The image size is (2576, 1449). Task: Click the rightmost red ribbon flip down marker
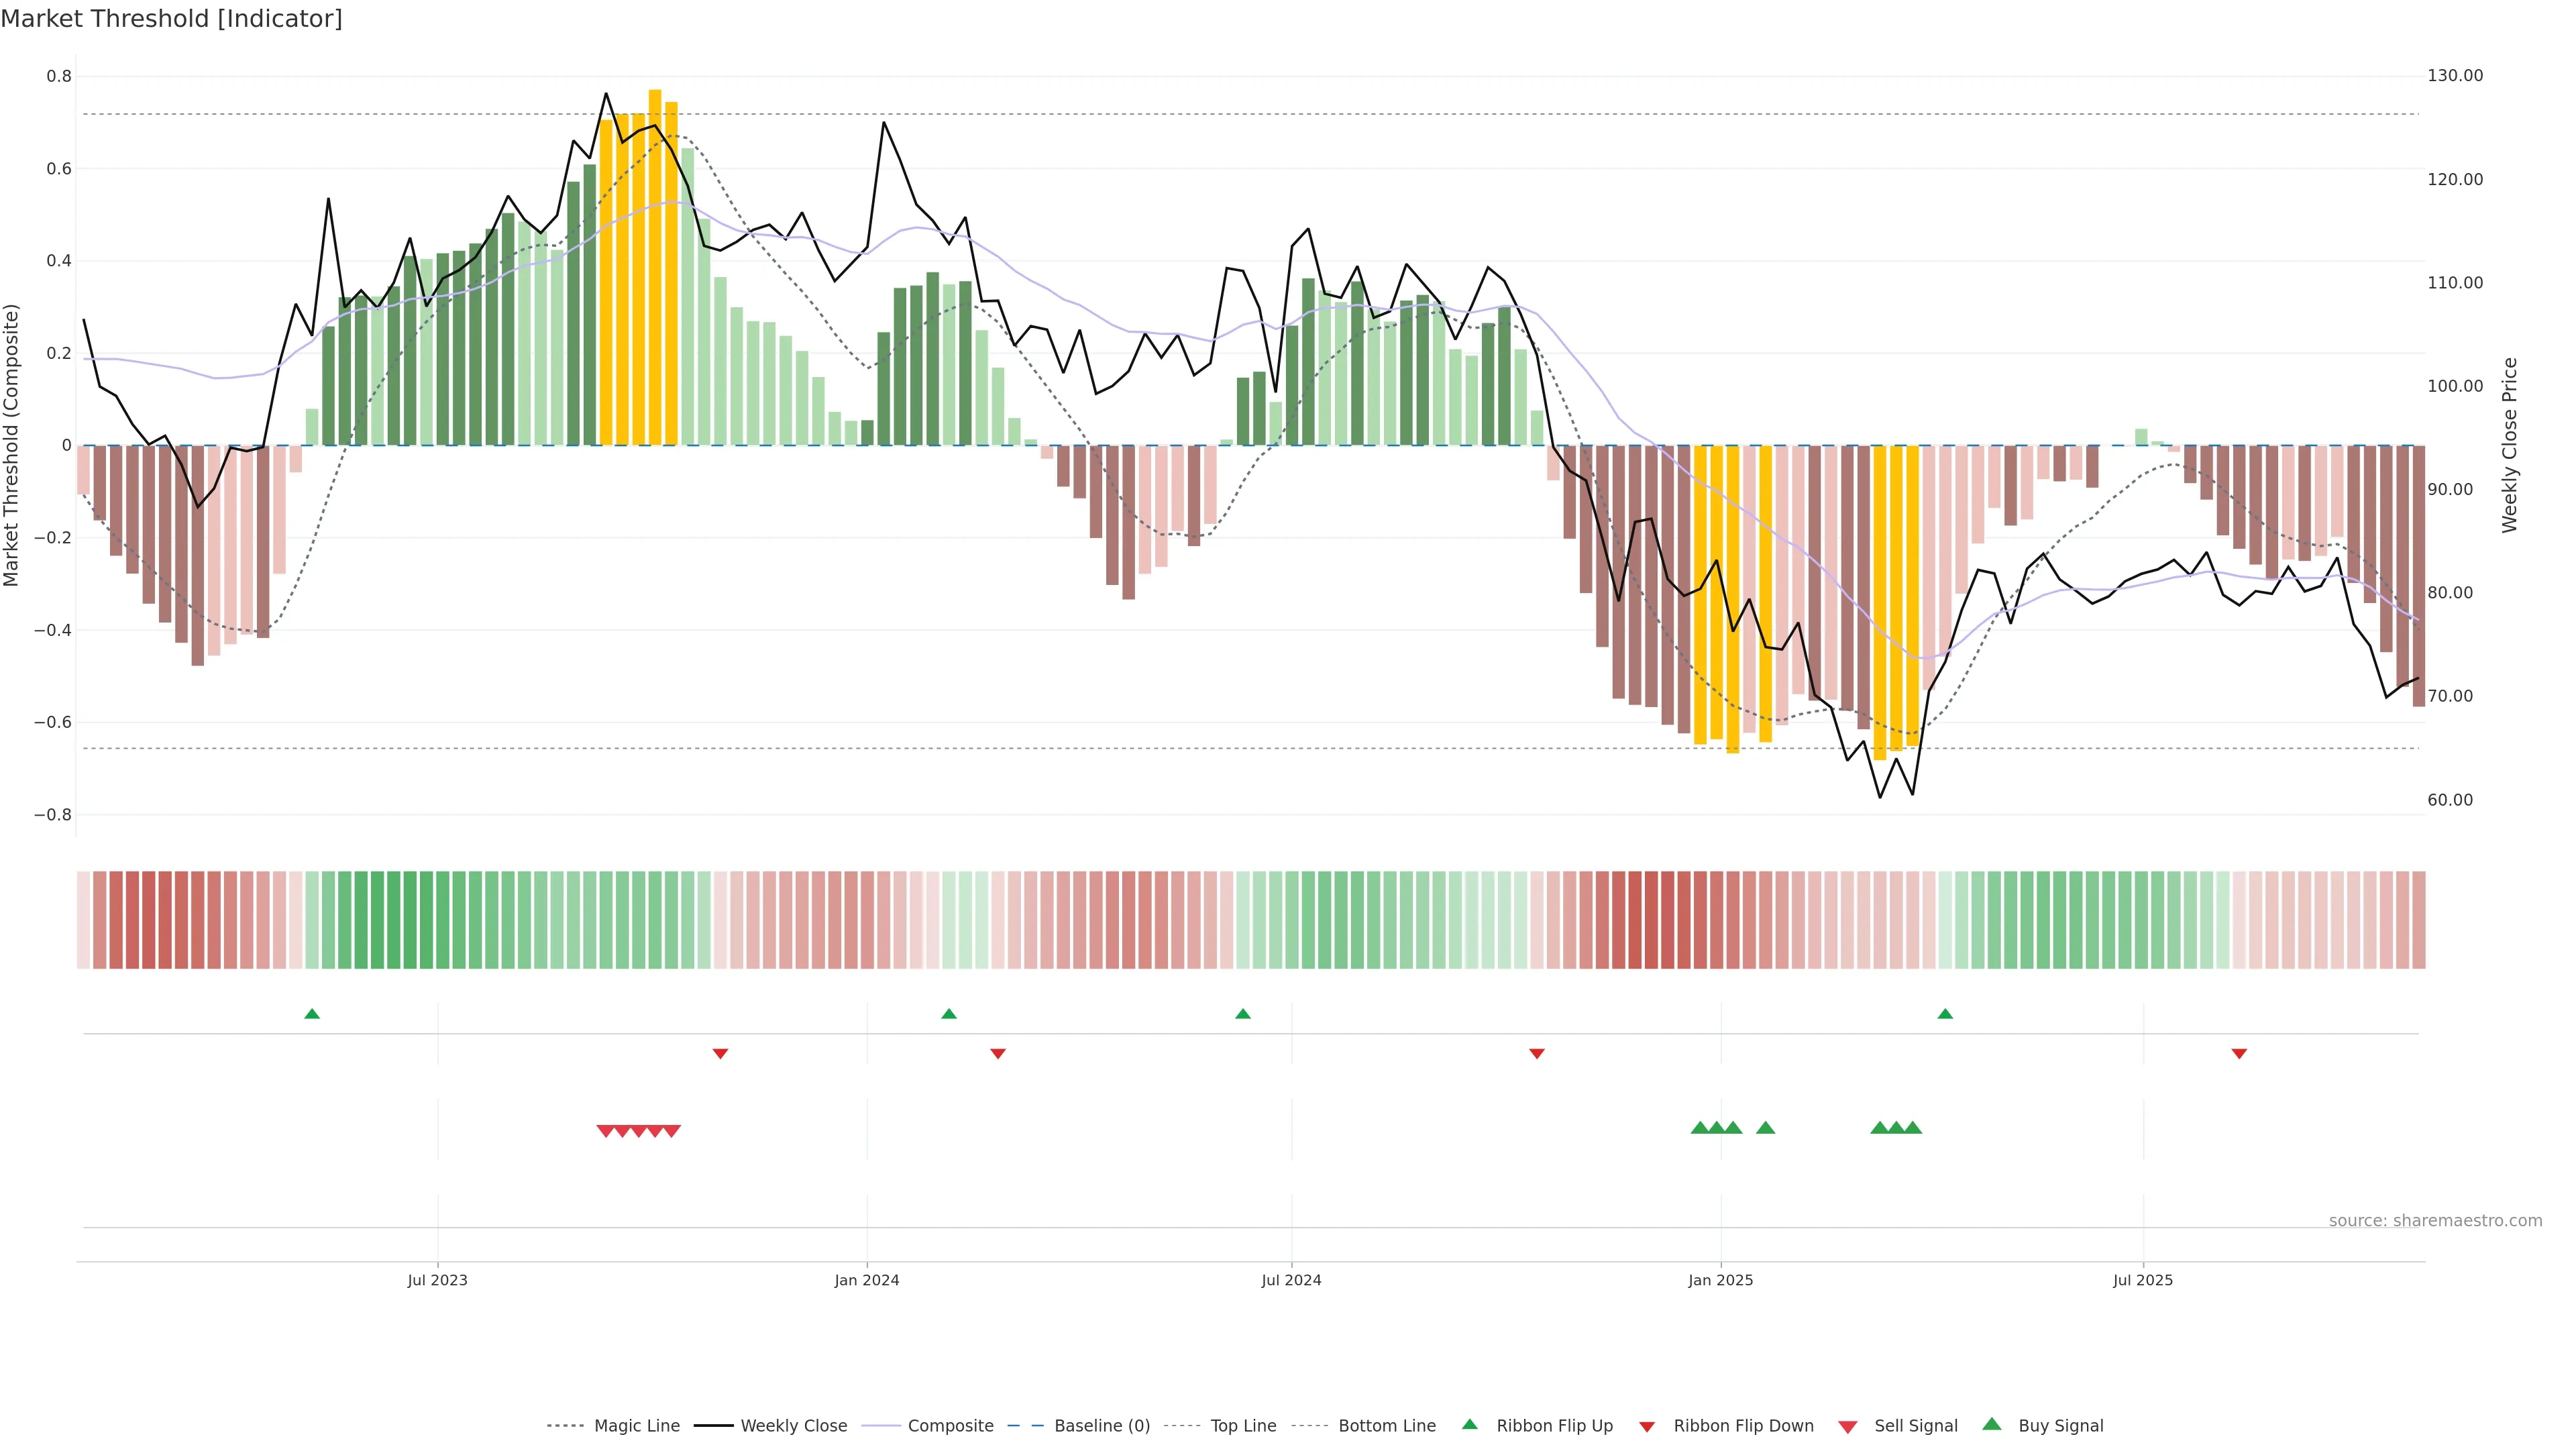point(2239,1054)
